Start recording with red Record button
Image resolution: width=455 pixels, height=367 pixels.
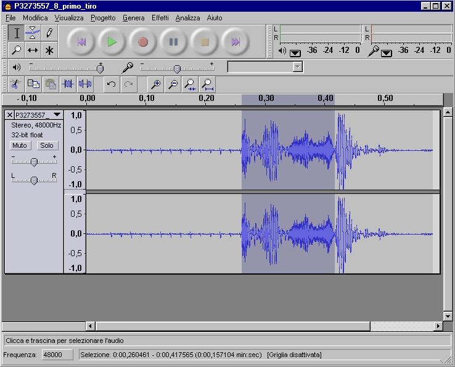(143, 42)
